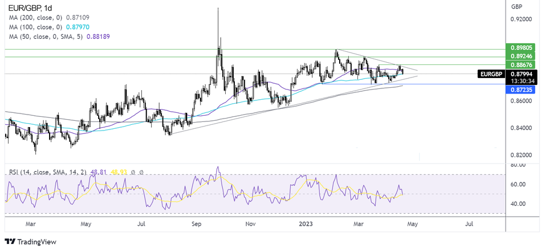Click the MA 50 value 0.88189
Screen dimensions: 541x248
(x=98, y=36)
